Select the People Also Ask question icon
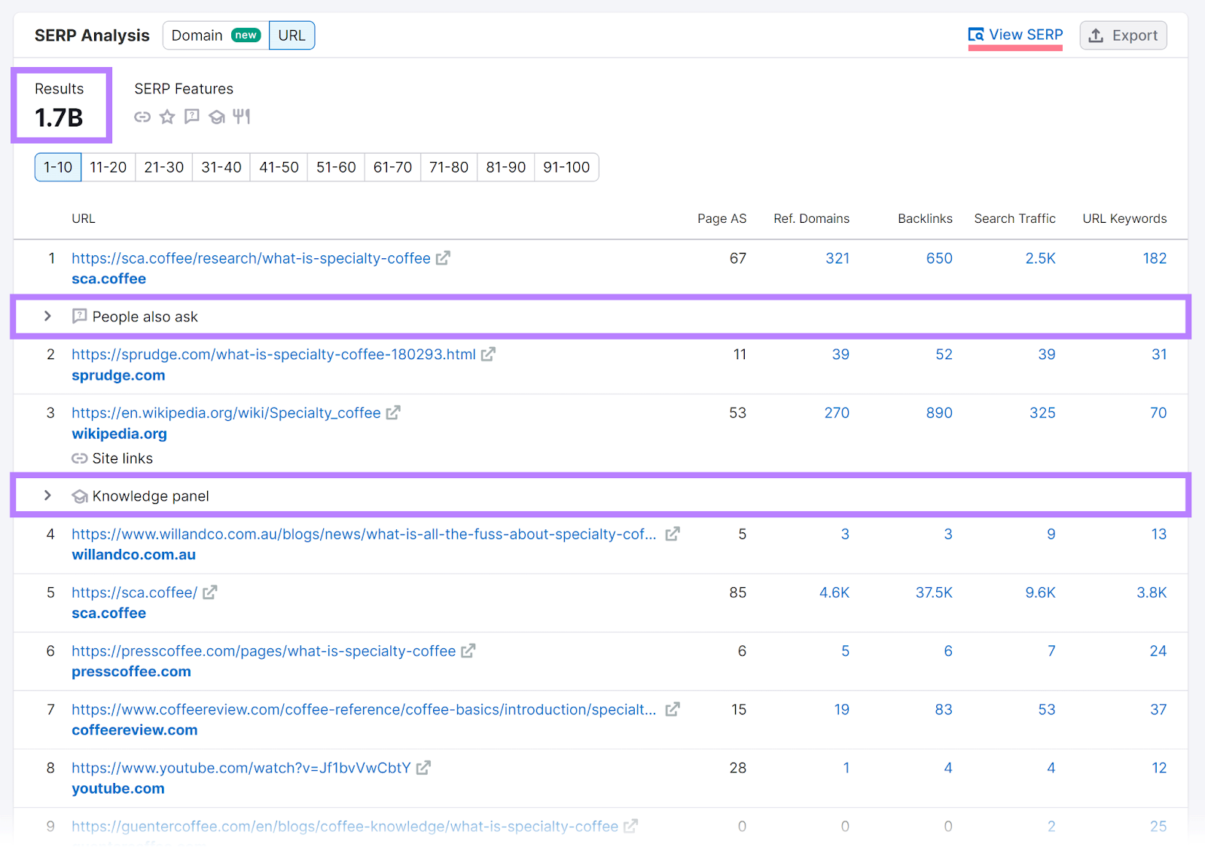 pos(191,117)
